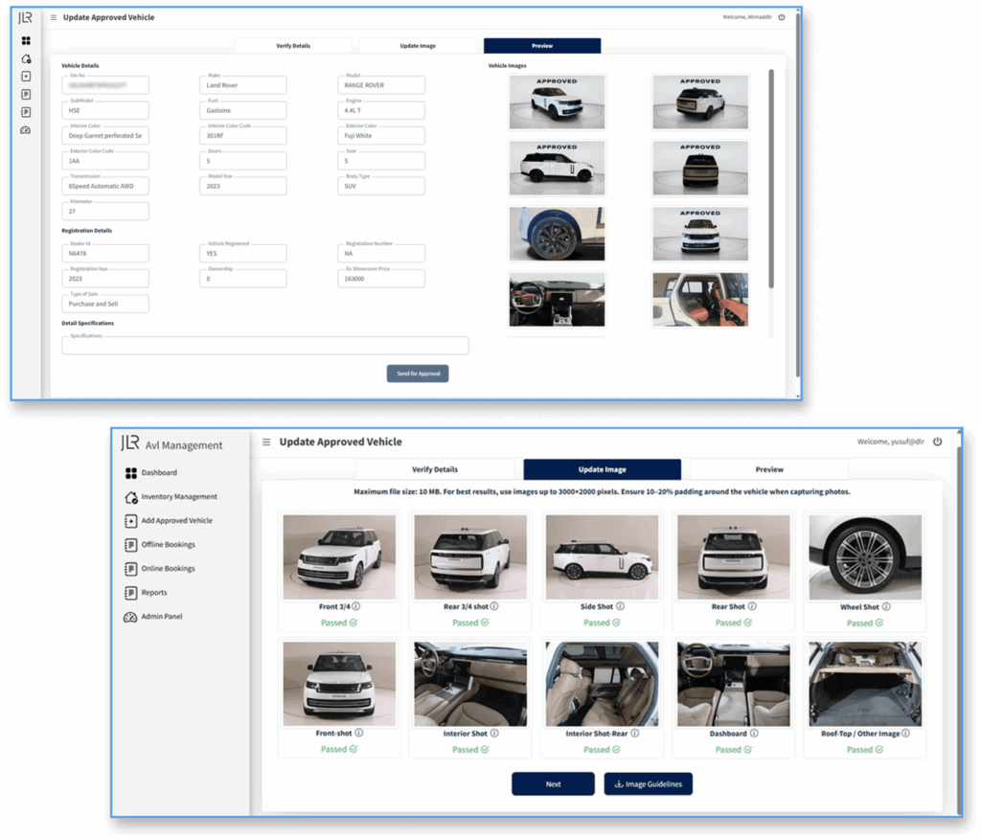981x840 pixels.
Task: Show info for the Wheel Shot label
Action: coord(886,606)
